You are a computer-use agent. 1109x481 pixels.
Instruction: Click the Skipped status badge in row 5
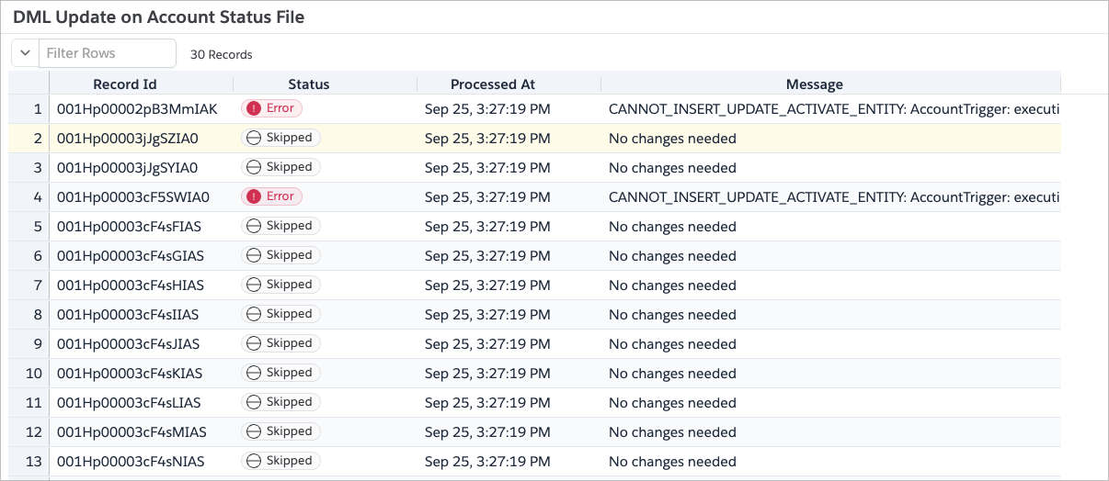tap(280, 226)
